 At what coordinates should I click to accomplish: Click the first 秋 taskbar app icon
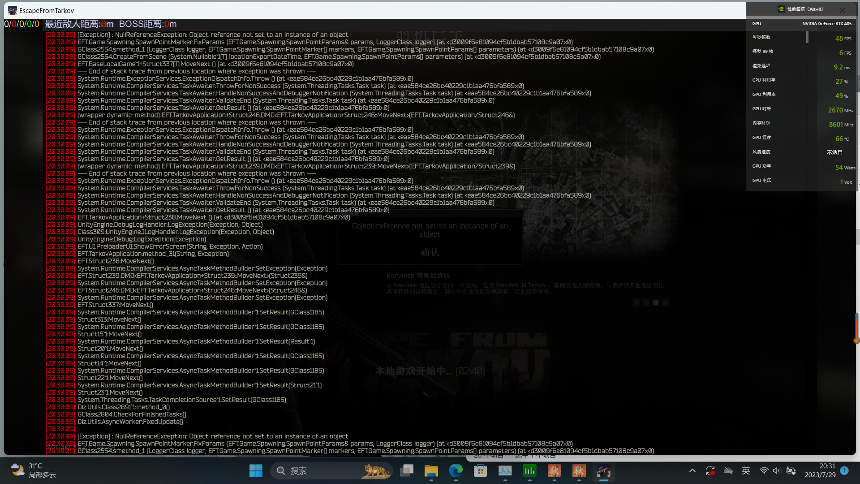555,471
